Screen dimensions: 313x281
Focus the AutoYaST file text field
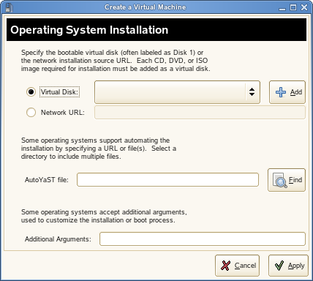[x=167, y=180]
